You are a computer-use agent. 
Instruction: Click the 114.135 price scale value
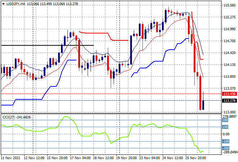coord(229,65)
